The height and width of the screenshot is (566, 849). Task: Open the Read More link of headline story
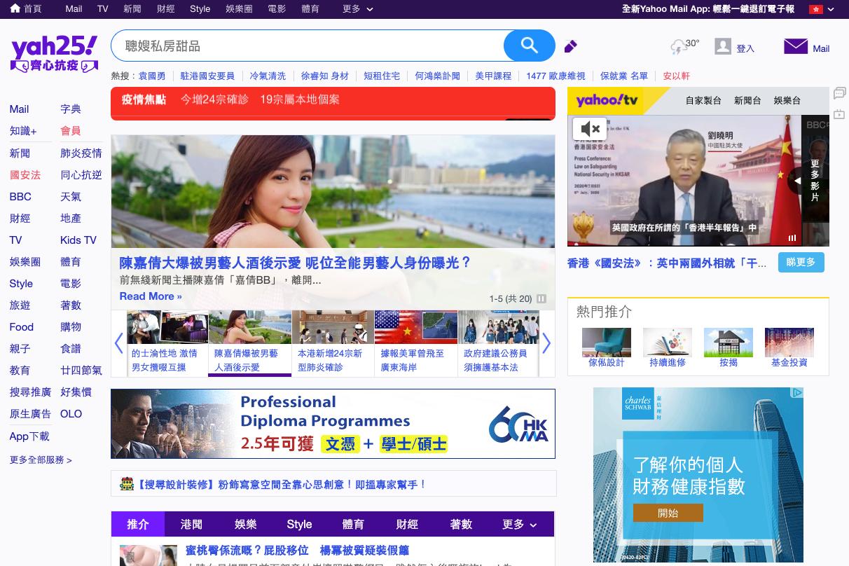point(151,296)
